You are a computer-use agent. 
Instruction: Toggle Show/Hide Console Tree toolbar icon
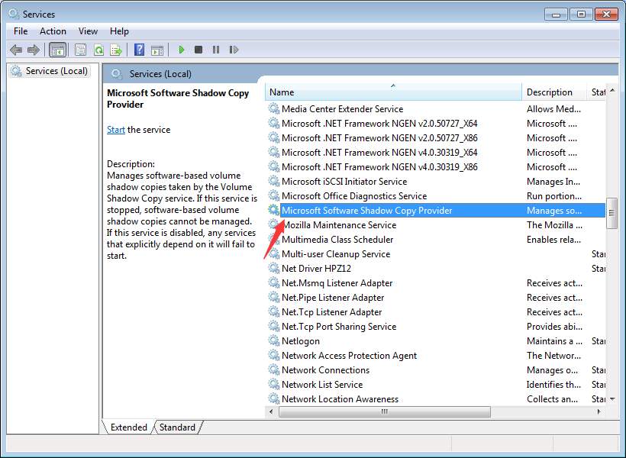point(57,50)
